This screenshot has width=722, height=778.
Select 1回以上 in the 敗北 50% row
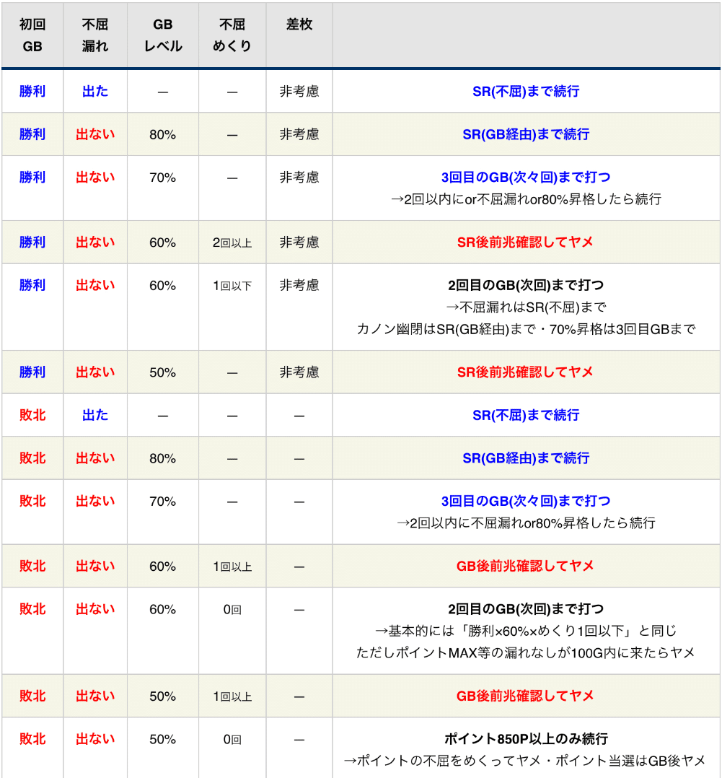tap(232, 696)
